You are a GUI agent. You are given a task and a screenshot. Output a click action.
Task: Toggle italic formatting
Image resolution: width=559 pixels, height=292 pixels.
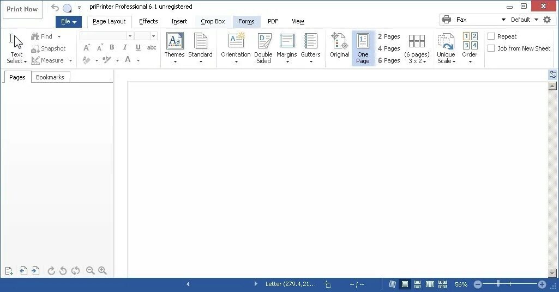pos(125,47)
